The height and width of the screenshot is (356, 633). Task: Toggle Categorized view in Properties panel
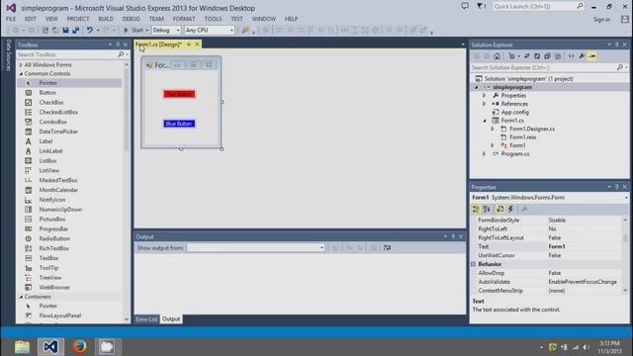pos(477,209)
